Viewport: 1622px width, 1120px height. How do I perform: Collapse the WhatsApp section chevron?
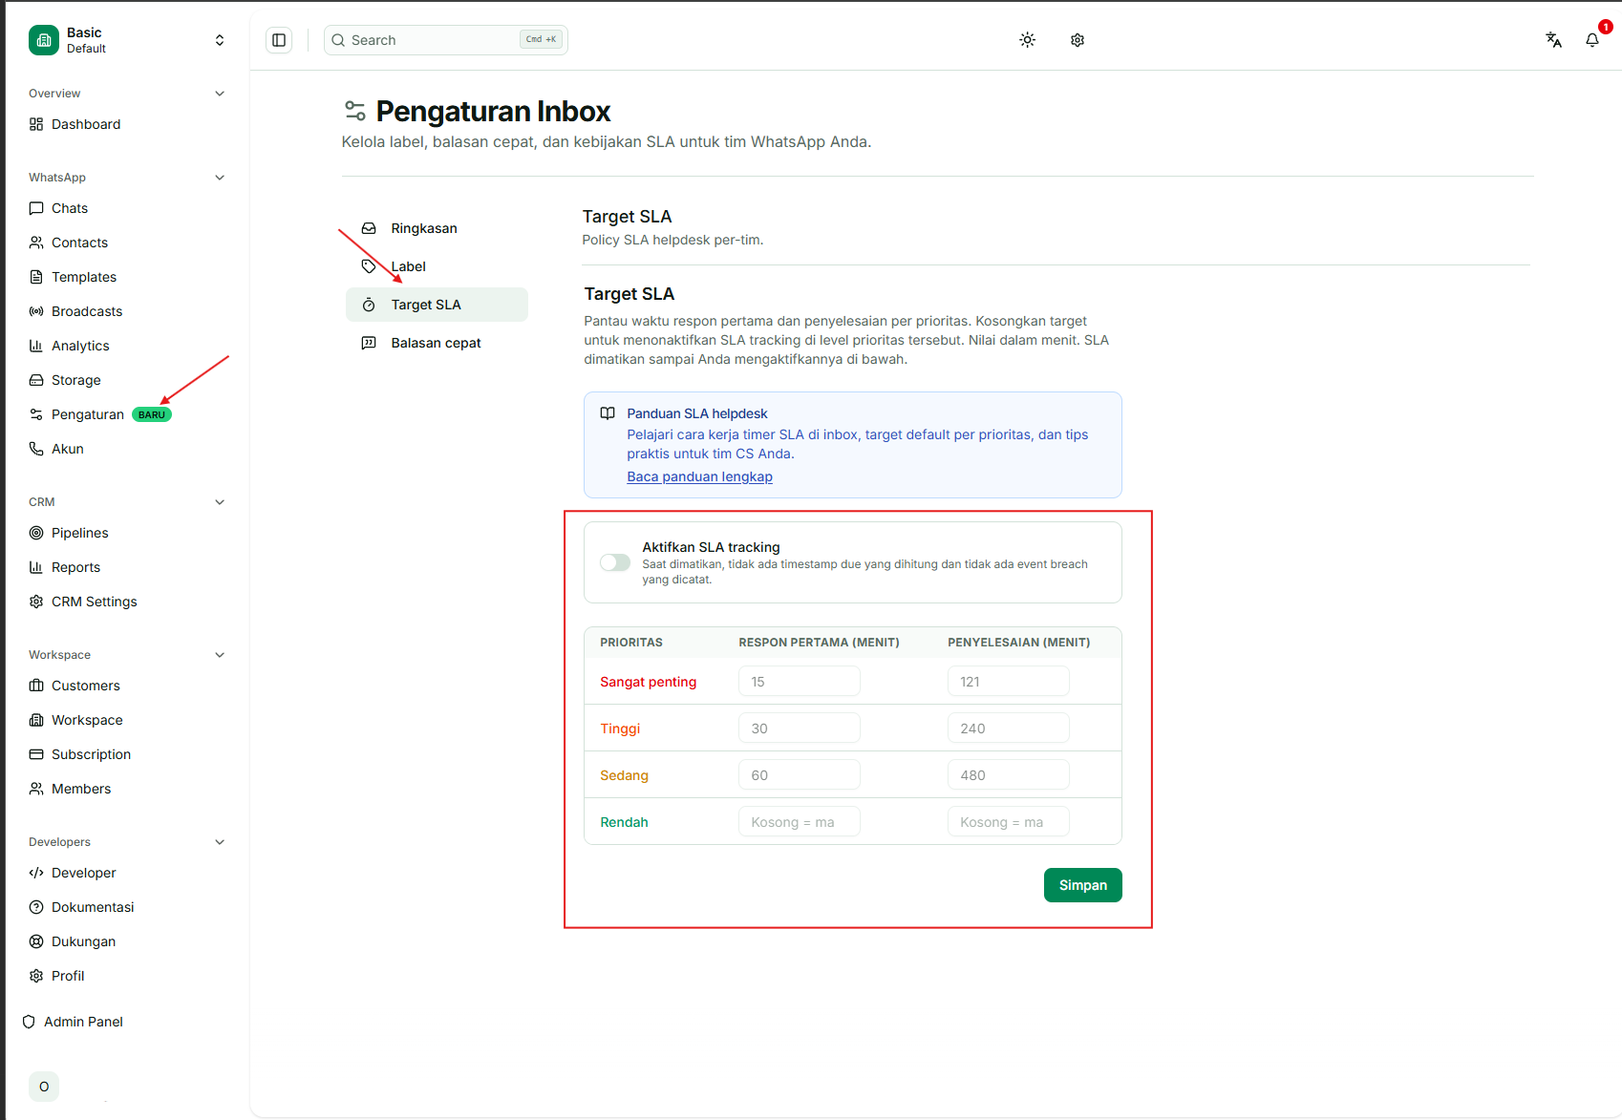pos(220,178)
